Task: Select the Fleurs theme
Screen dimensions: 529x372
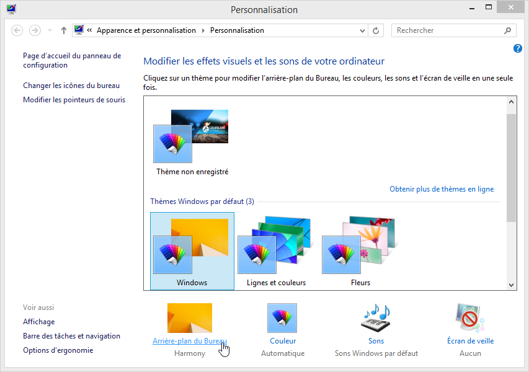Action: [x=360, y=251]
